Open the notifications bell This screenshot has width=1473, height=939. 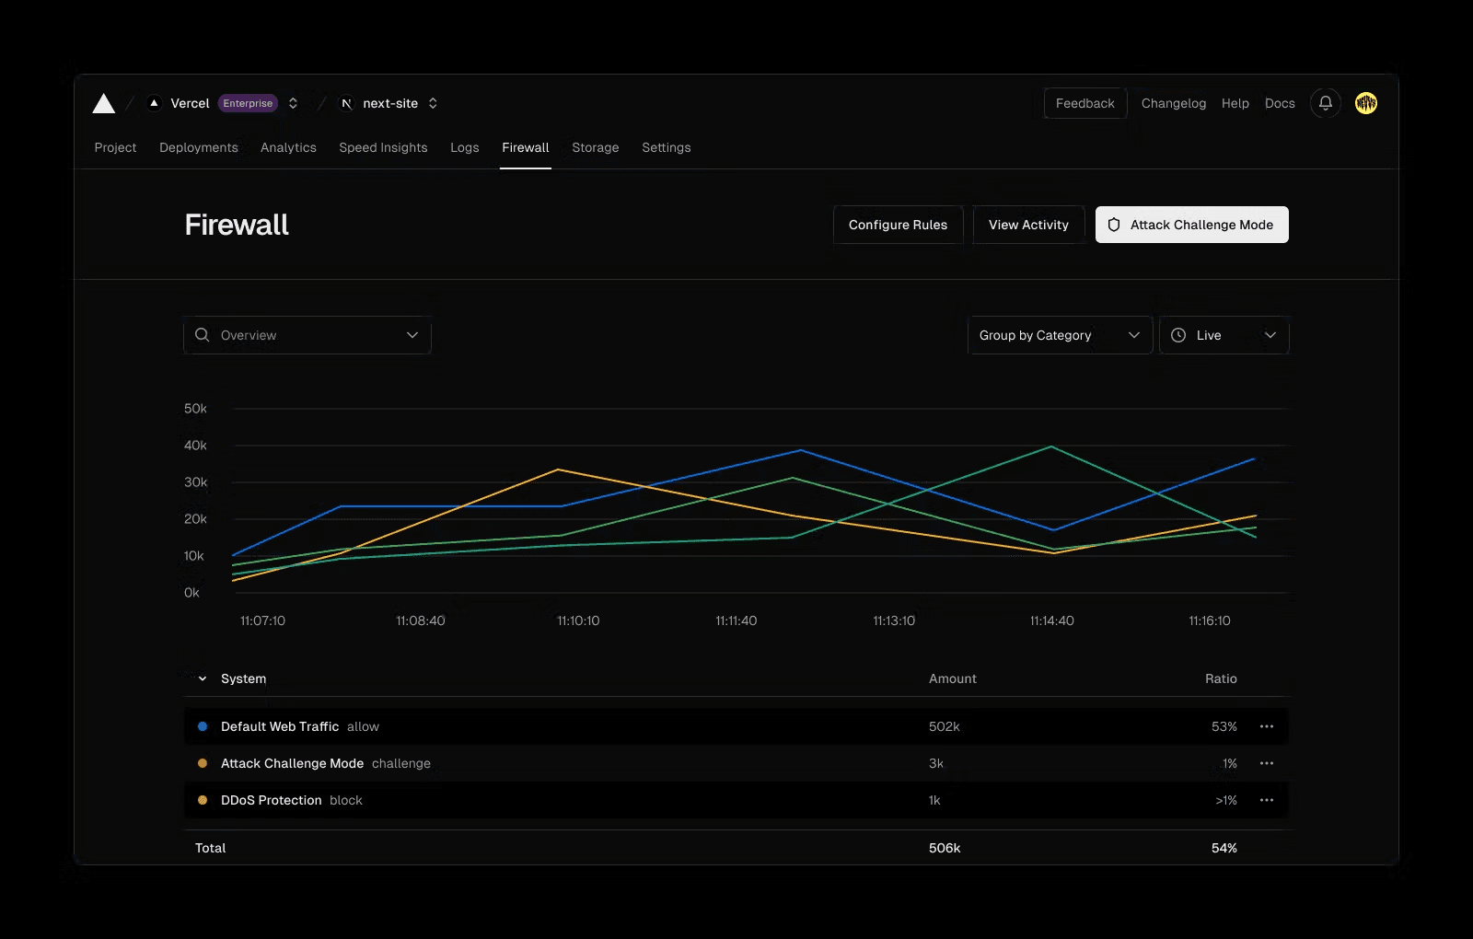click(x=1325, y=103)
